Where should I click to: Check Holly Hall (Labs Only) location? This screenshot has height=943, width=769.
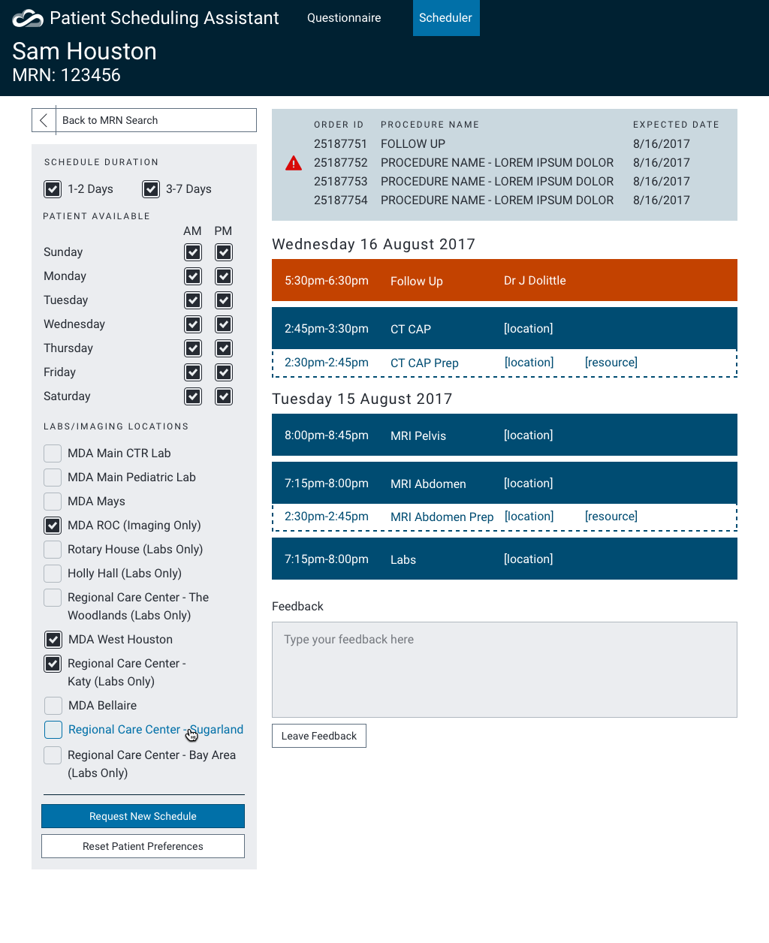[53, 574]
